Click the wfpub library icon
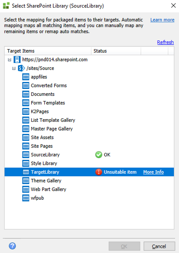This screenshot has width=179, height=253. click(x=26, y=198)
